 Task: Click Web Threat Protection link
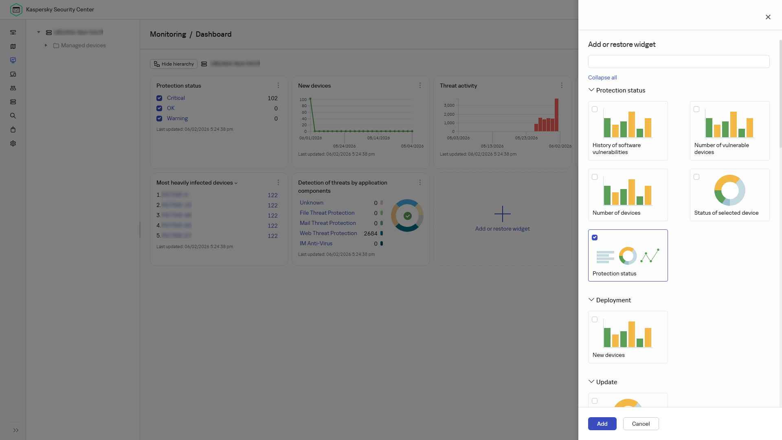[x=328, y=233]
